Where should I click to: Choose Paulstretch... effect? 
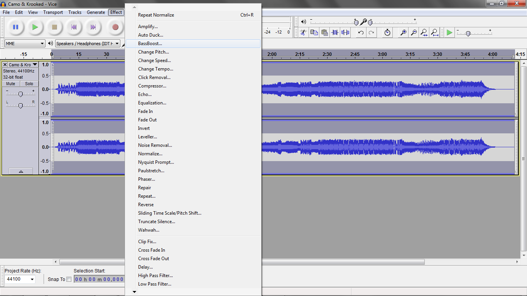click(193, 171)
